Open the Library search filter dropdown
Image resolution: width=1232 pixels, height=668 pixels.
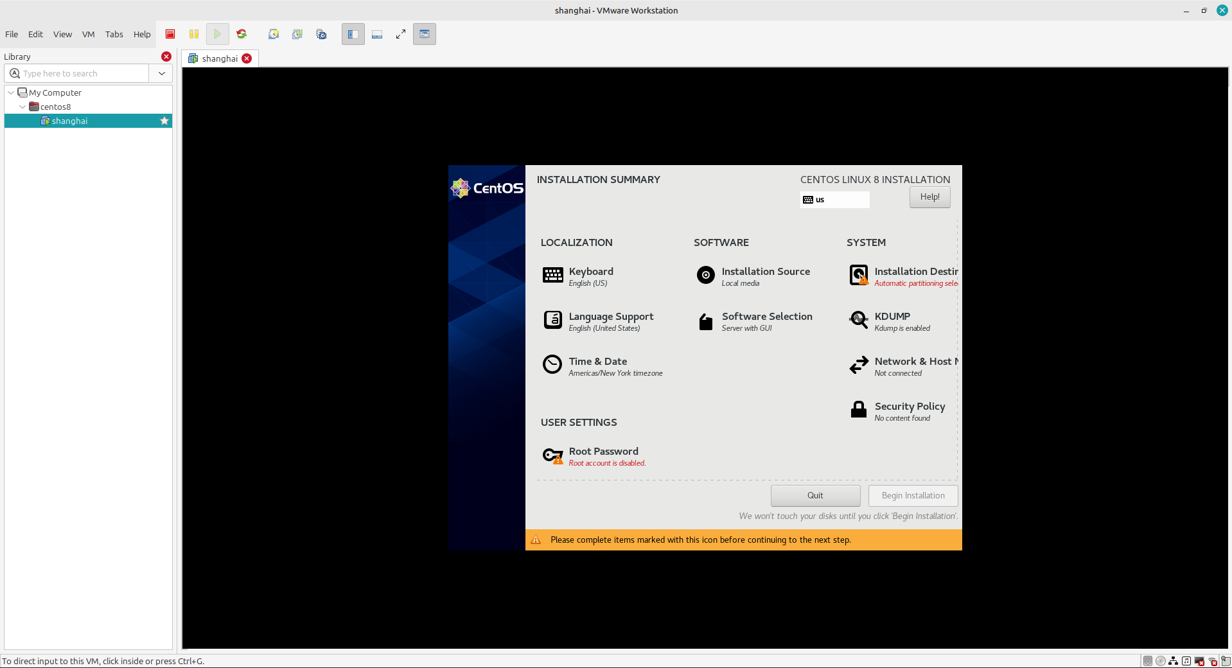pos(161,73)
